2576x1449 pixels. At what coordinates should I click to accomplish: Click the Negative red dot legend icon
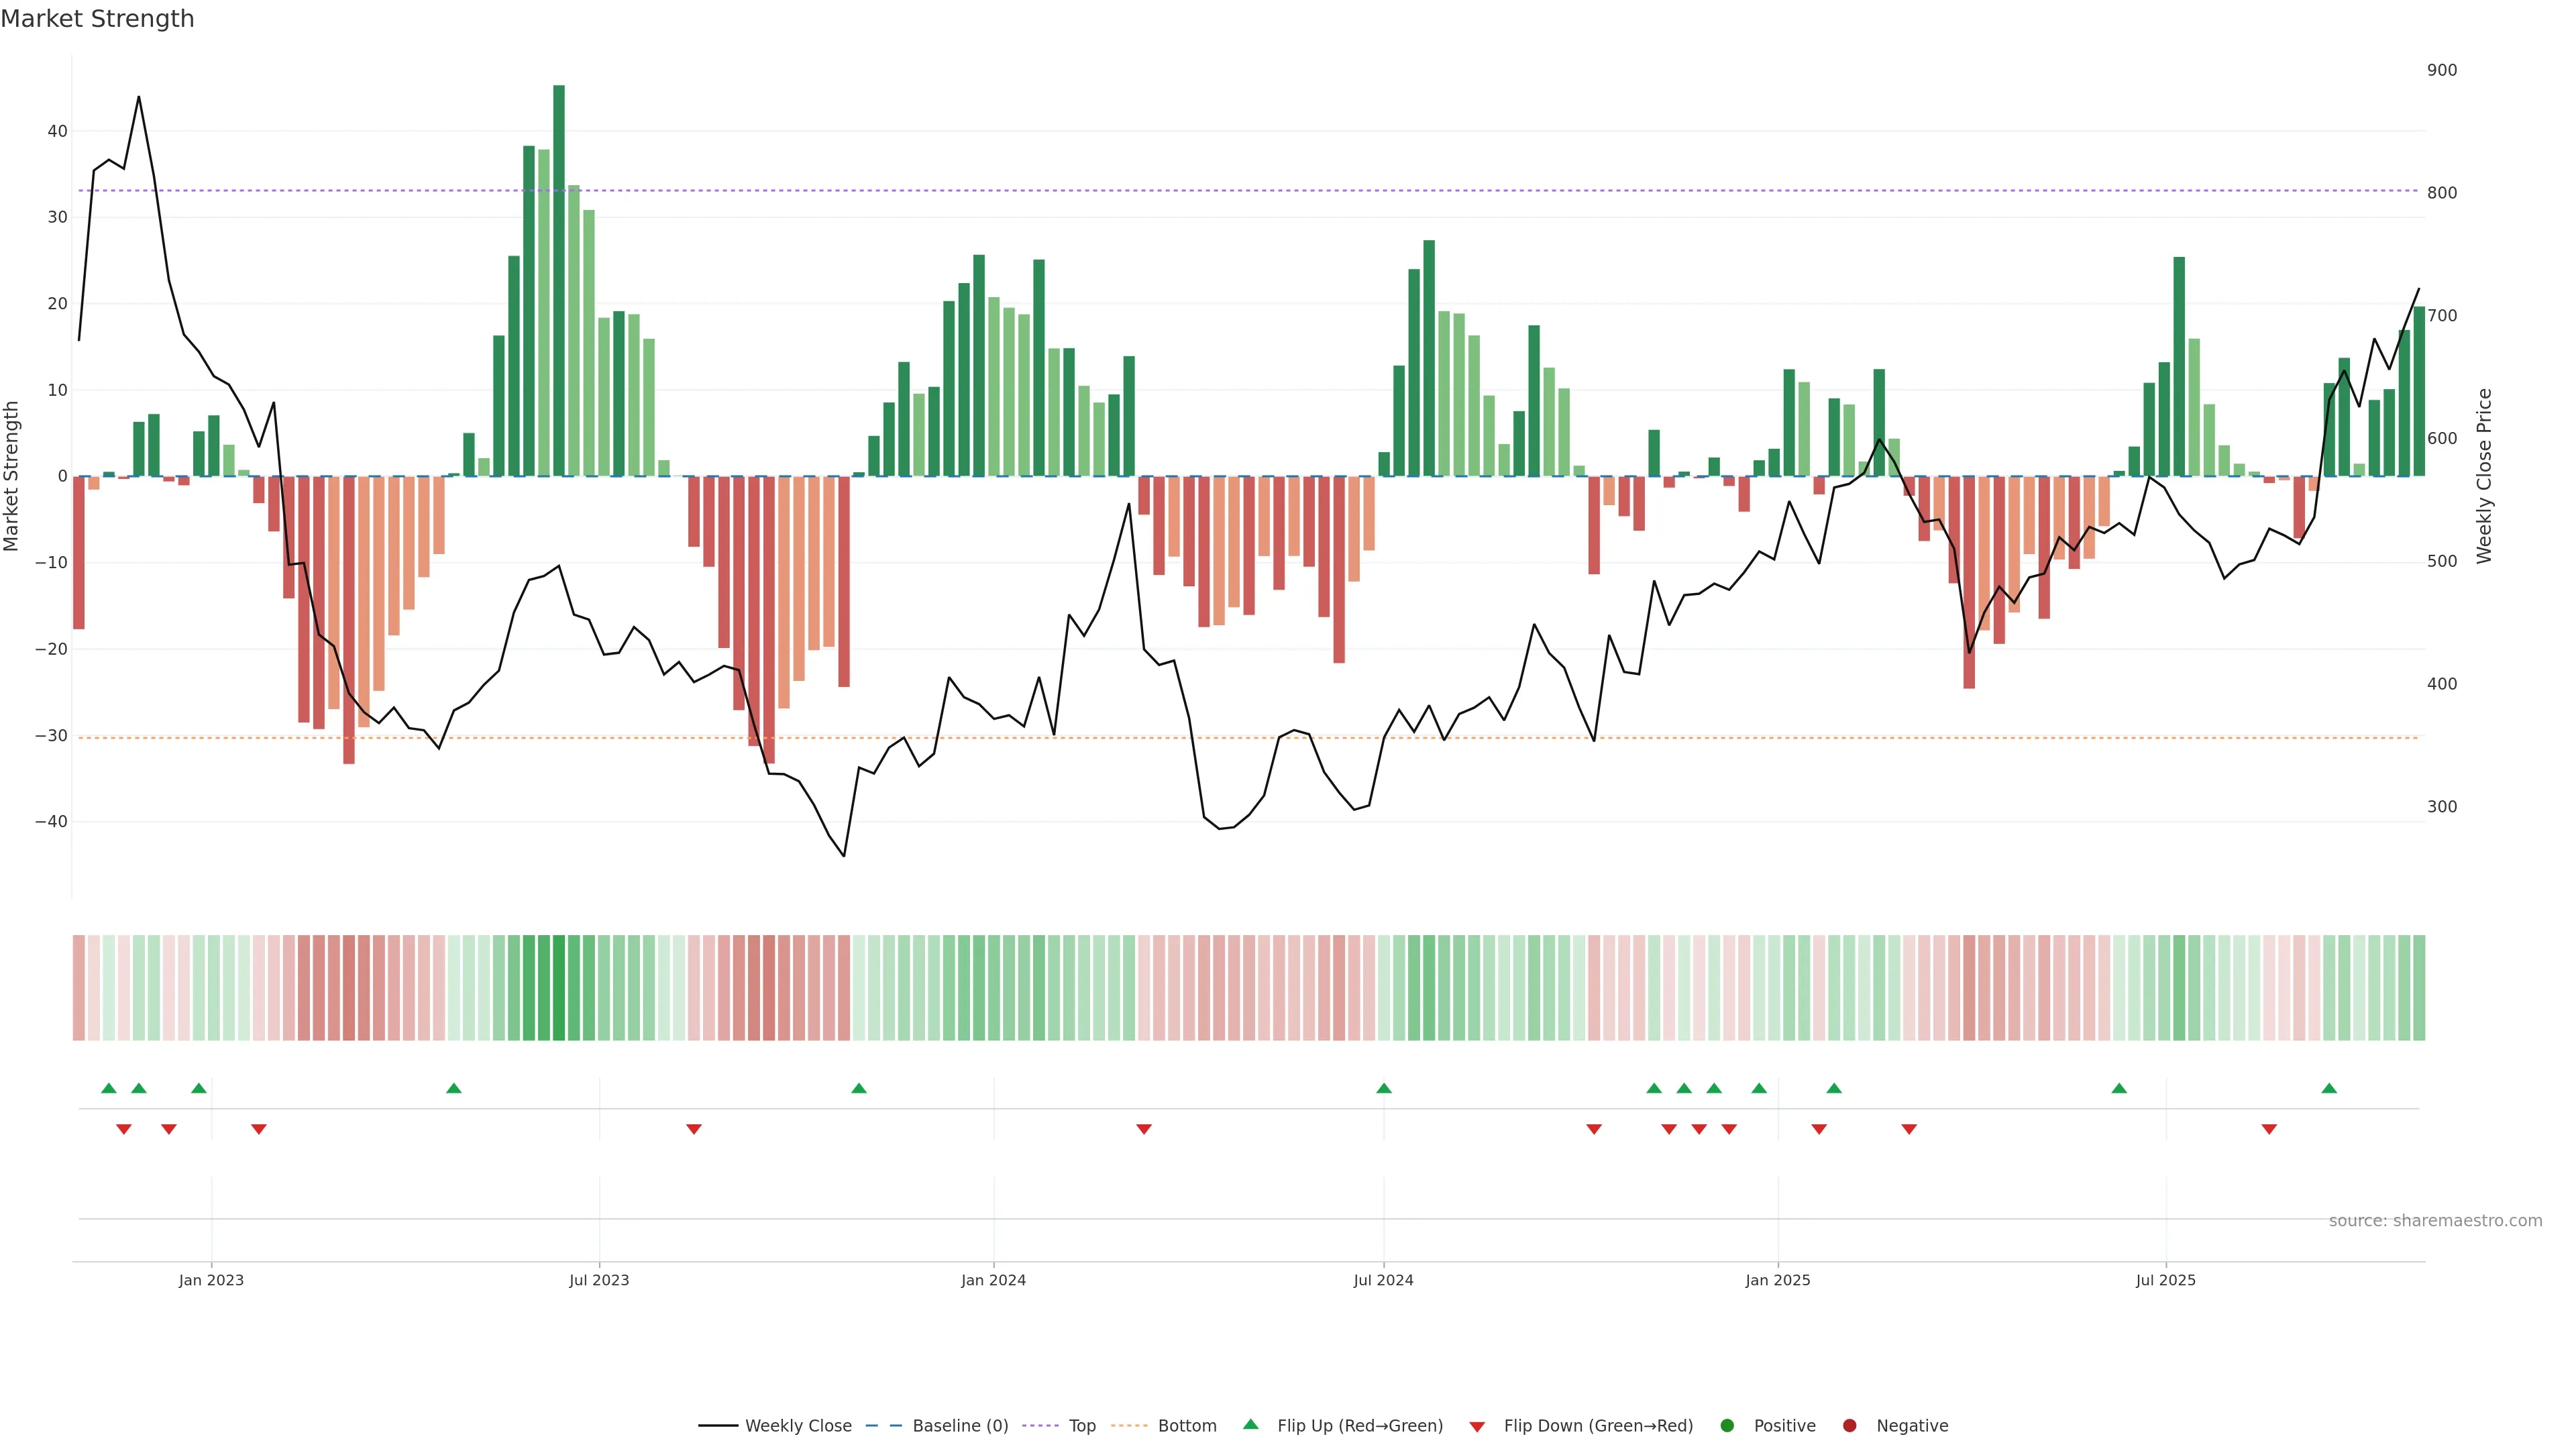click(1849, 1425)
